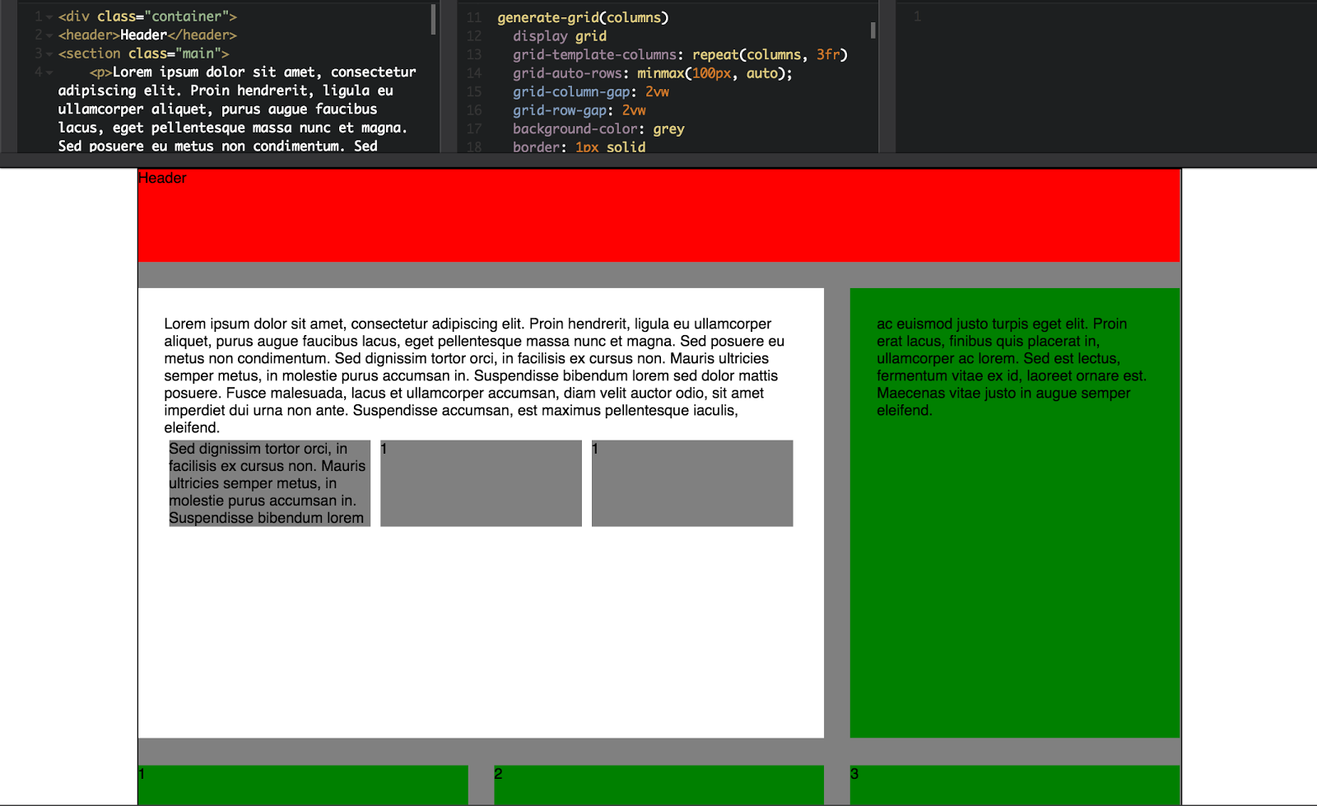Screen dimensions: 1317x806
Task: Click the 'generate-grid(columns)' mixin line
Action: click(583, 17)
